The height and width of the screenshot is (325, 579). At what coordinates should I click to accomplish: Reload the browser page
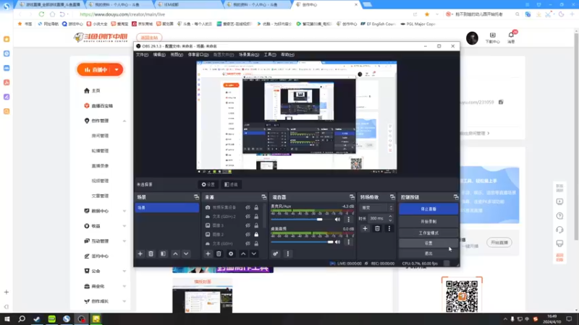click(x=41, y=14)
